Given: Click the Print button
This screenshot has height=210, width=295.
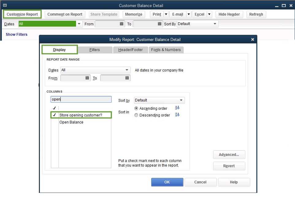Looking at the screenshot, I should pos(157,14).
